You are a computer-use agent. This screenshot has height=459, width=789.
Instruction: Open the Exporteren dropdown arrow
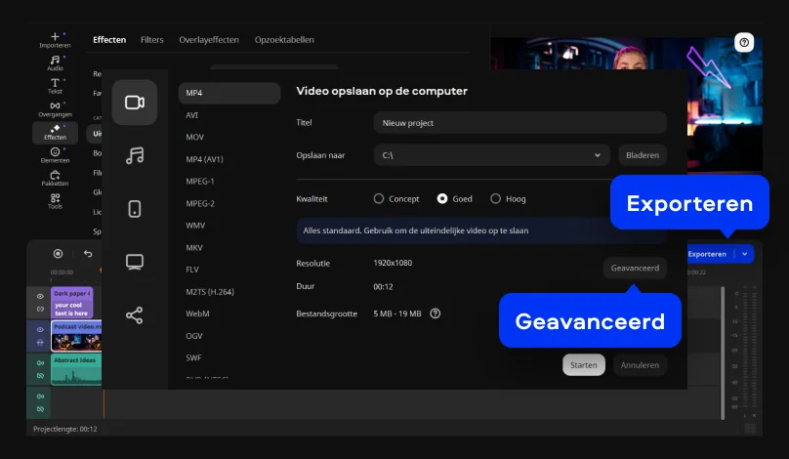point(745,254)
